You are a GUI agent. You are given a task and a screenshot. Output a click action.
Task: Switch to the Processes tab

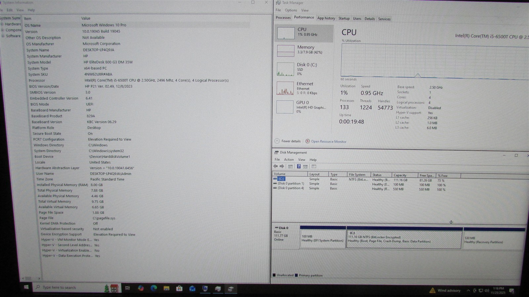283,18
